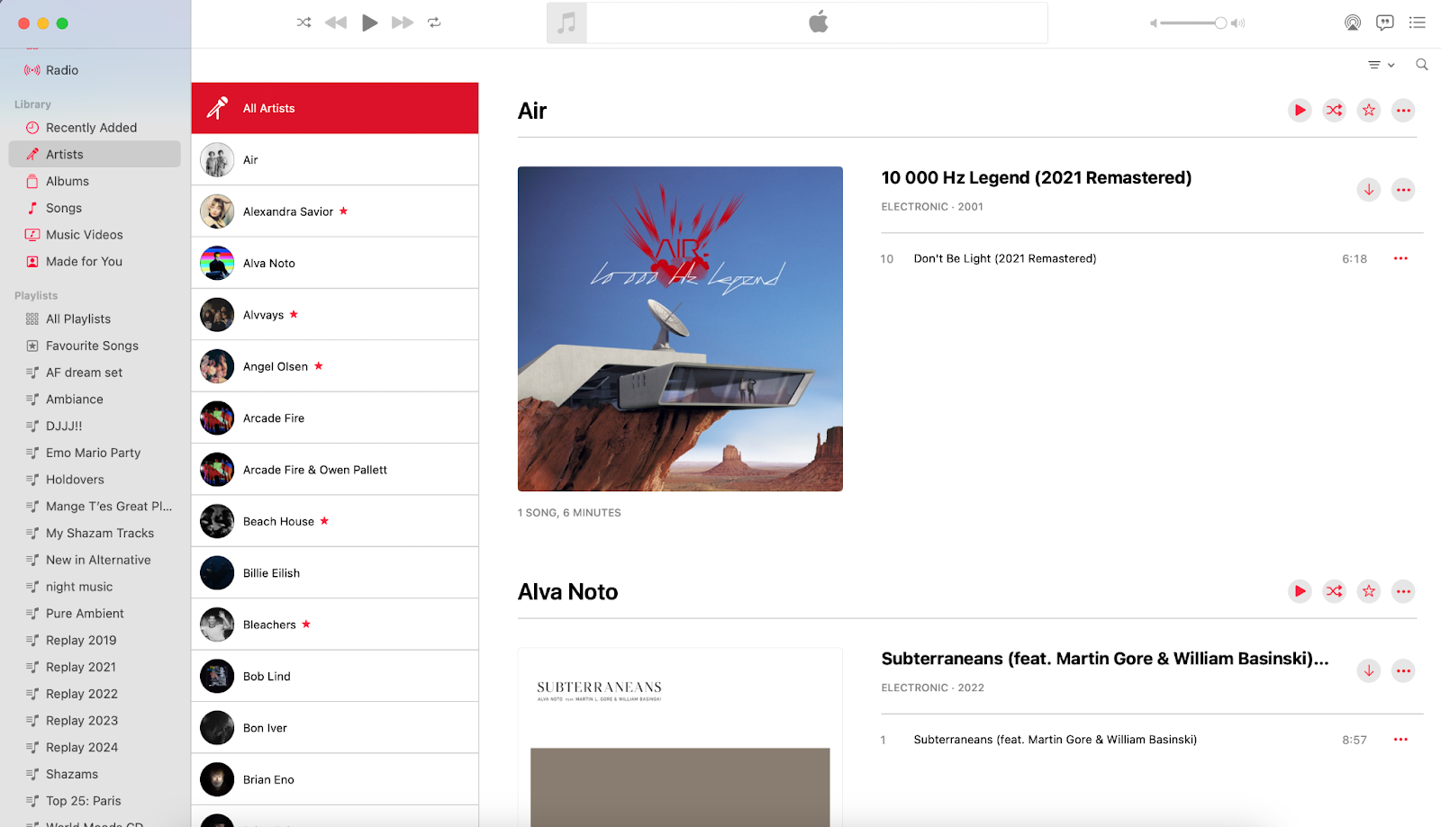1441x827 pixels.
Task: Switch to the Albums library view
Action: (67, 181)
